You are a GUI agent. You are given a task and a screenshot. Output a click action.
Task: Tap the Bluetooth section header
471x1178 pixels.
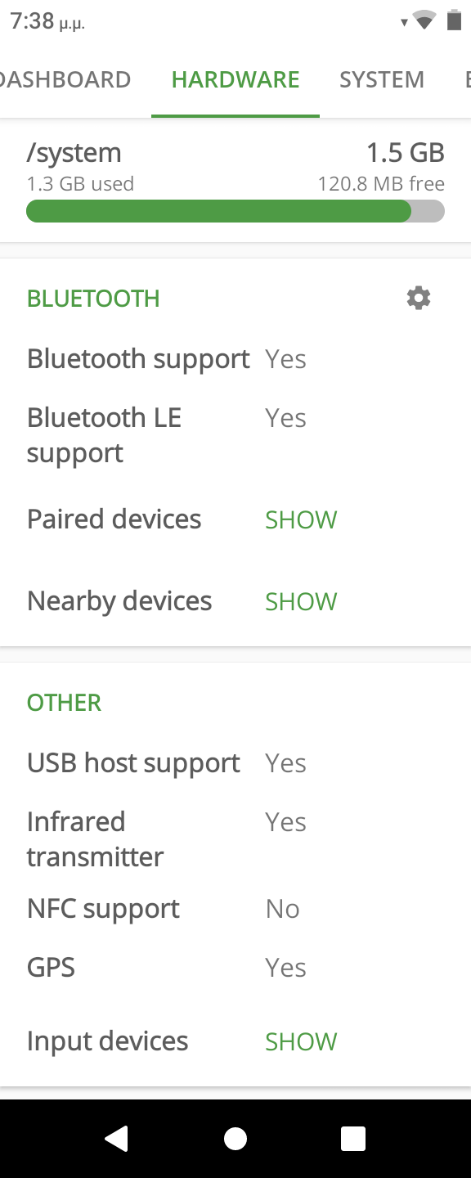coord(93,299)
